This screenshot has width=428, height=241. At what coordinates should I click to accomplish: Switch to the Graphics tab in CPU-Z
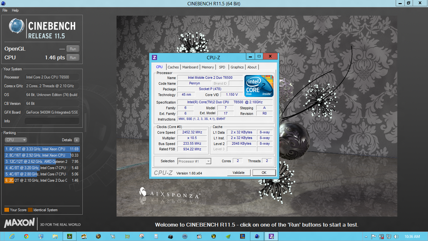pyautogui.click(x=237, y=67)
